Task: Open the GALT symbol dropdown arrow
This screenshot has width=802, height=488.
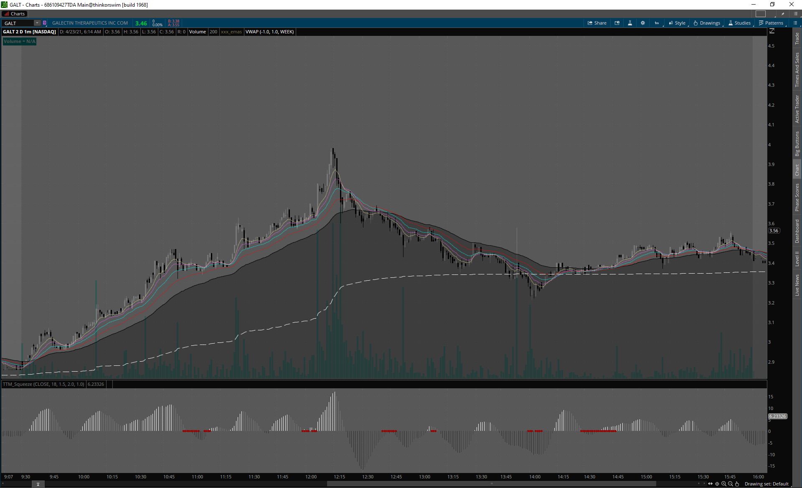Action: 37,23
